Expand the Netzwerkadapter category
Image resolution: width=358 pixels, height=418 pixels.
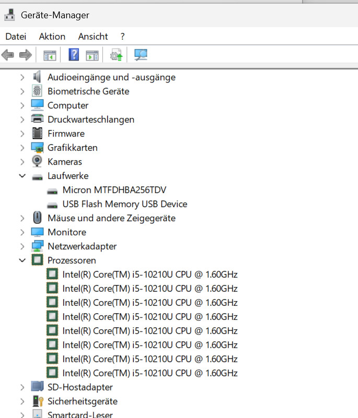pos(22,246)
